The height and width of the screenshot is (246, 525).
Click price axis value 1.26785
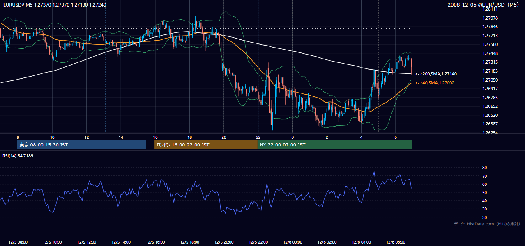(x=490, y=98)
